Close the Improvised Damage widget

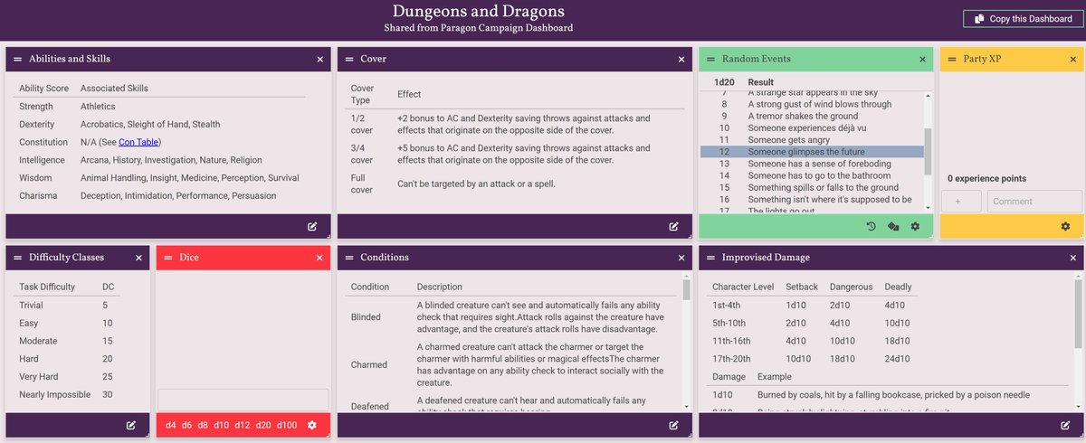(x=1072, y=258)
